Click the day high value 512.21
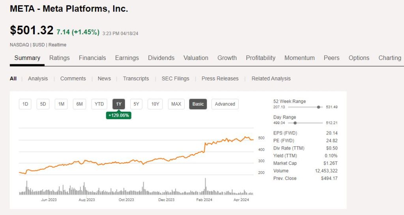This screenshot has height=215, width=404. pyautogui.click(x=331, y=123)
